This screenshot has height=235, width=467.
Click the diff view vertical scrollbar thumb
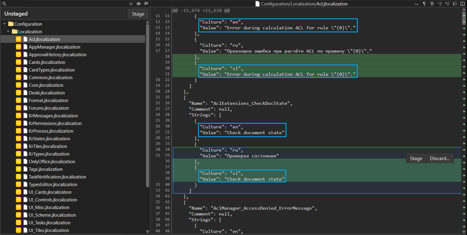pyautogui.click(x=464, y=18)
